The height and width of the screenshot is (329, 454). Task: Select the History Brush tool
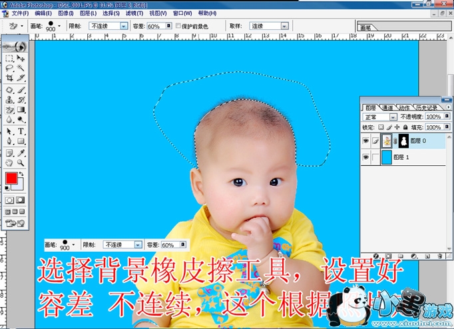pos(21,100)
